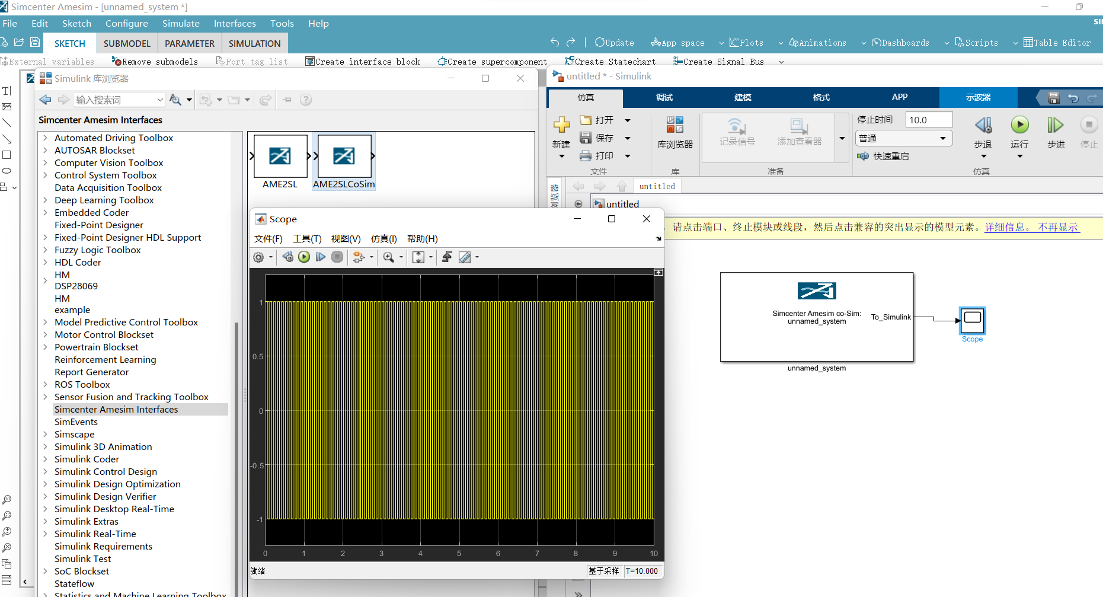Run simulation from Scope toolbar
The image size is (1103, 597).
coord(304,257)
